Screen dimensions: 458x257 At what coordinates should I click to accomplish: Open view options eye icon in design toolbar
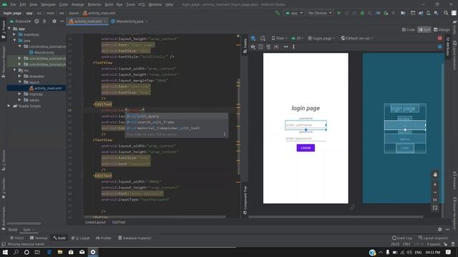coord(253,46)
